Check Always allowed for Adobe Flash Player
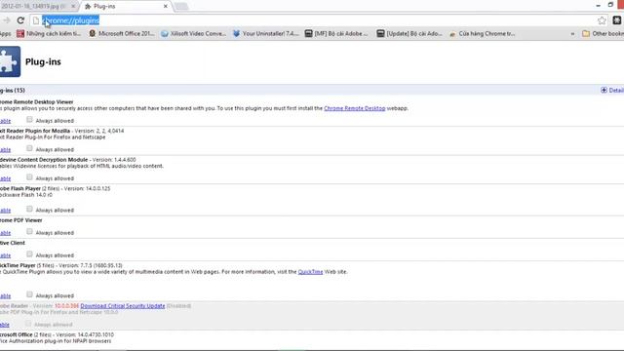 29,209
